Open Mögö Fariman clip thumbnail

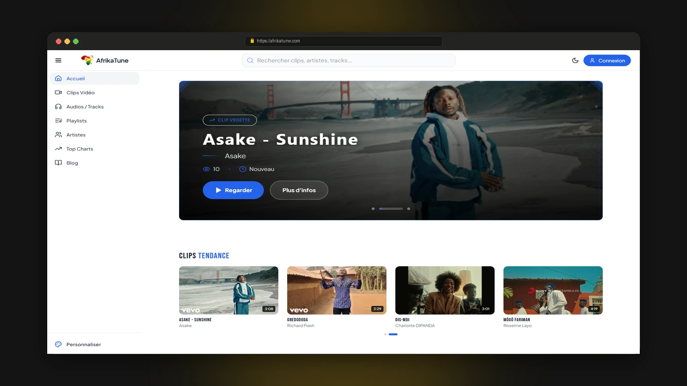click(553, 290)
